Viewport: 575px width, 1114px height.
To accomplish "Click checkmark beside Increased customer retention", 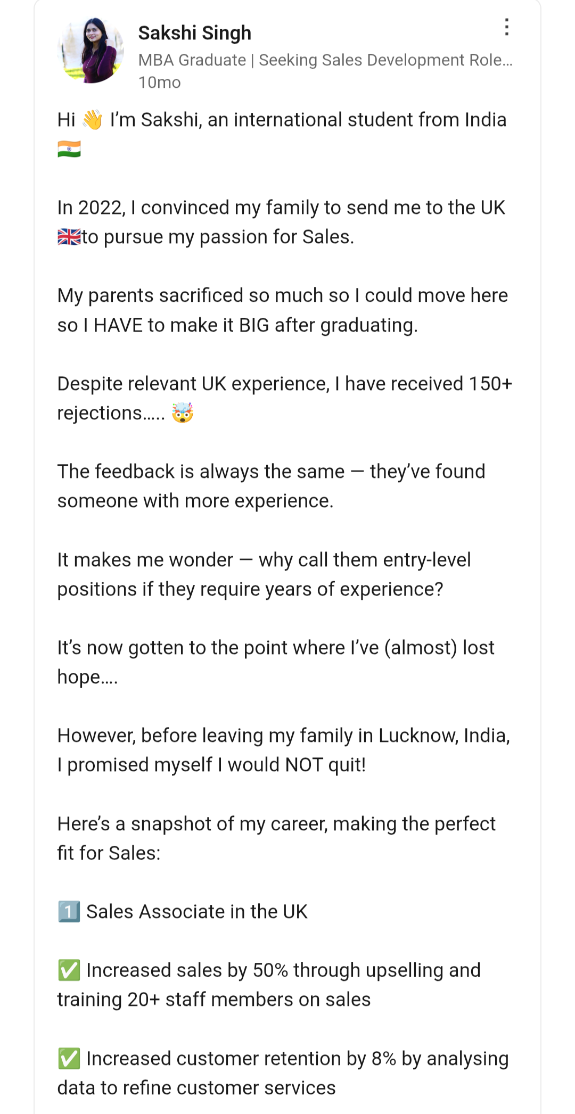I will click(x=69, y=1059).
